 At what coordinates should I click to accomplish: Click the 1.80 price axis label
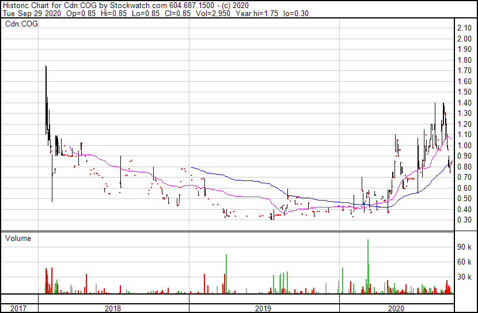(464, 60)
